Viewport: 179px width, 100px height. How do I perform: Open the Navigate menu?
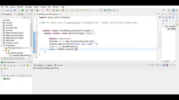coord(29,7)
